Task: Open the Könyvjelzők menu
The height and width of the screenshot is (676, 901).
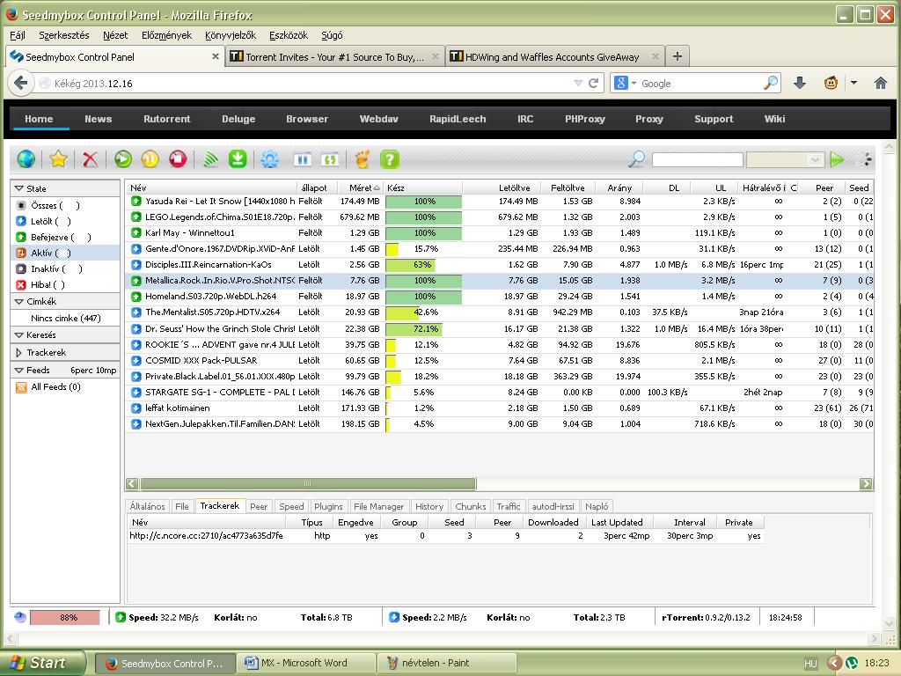Action: click(231, 35)
